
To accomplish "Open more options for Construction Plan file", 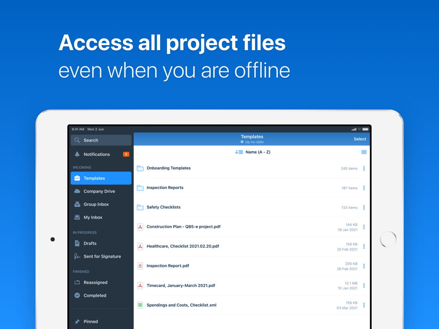I will [x=364, y=227].
